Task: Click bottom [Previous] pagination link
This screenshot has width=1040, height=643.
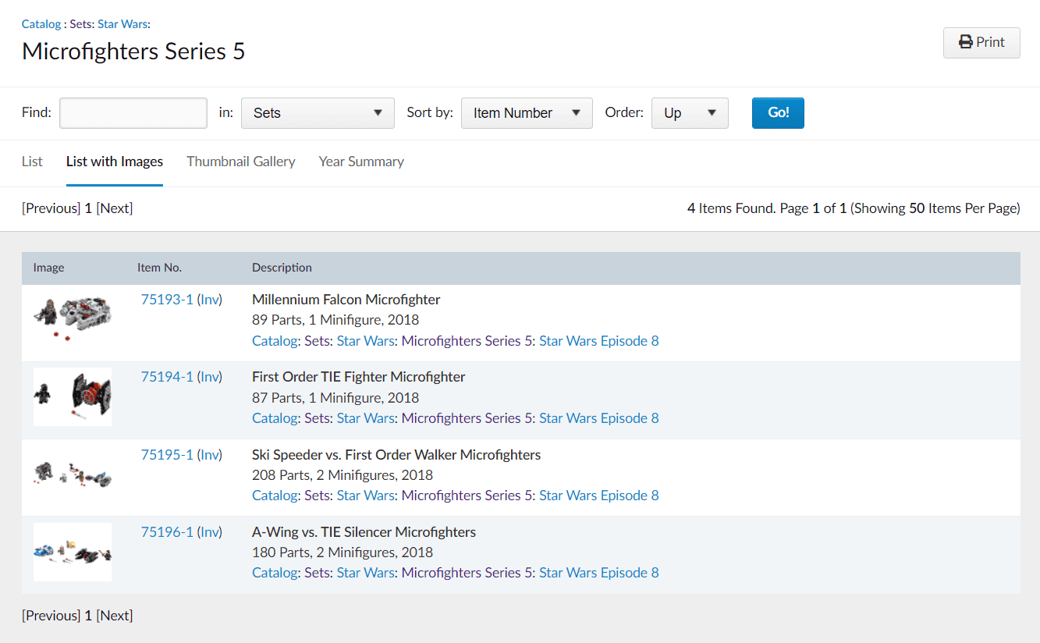Action: pyautogui.click(x=51, y=616)
